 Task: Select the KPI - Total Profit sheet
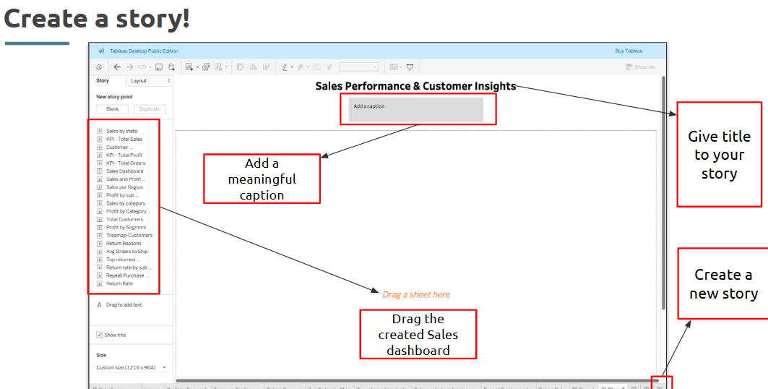coord(124,155)
